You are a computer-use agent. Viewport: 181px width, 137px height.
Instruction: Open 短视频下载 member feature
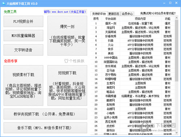click(67, 86)
